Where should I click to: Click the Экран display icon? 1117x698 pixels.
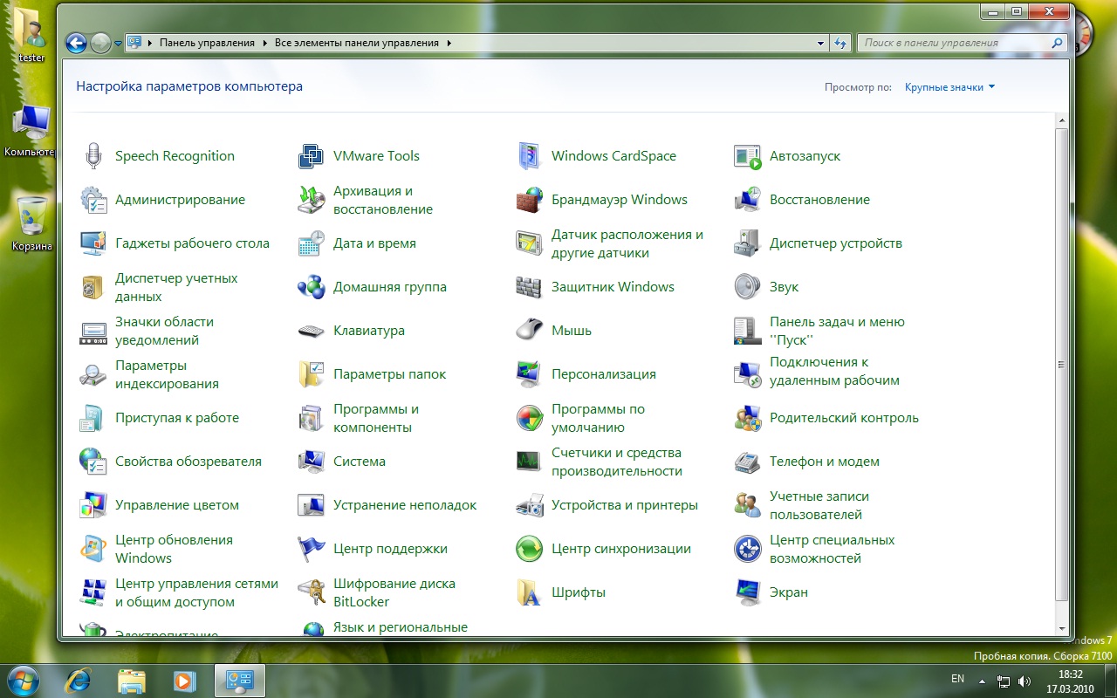(x=748, y=592)
